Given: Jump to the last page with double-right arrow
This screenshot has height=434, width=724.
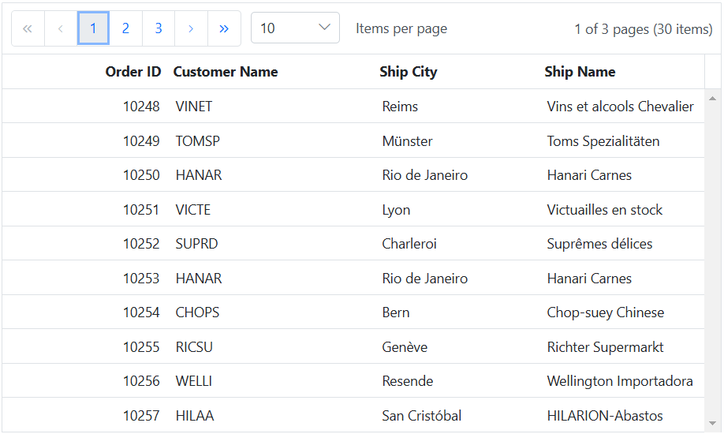Looking at the screenshot, I should tap(224, 28).
